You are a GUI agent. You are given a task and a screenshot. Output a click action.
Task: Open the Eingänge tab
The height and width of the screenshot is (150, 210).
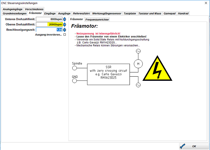pos(50,14)
